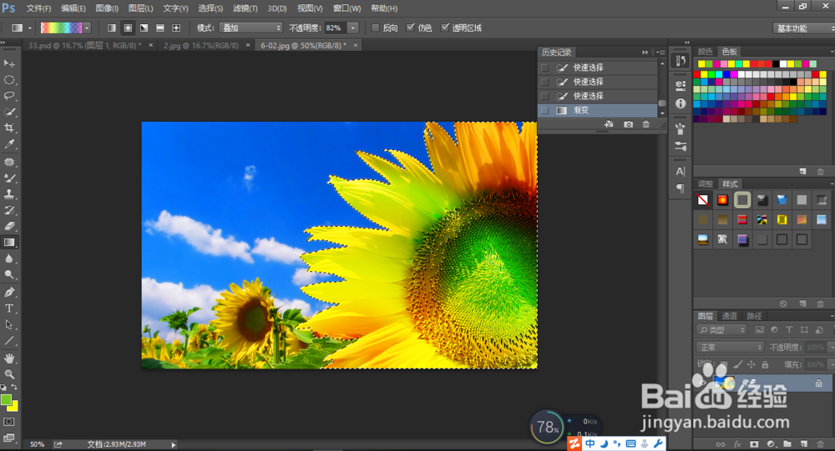Viewport: 835px width, 451px height.
Task: Toggle visibility of the 背景 layer
Action: click(702, 383)
